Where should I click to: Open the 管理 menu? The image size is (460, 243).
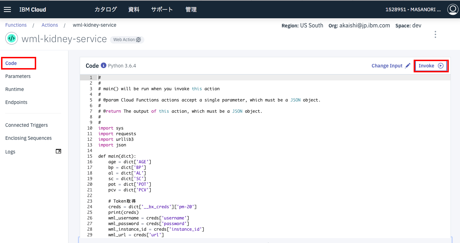point(191,10)
